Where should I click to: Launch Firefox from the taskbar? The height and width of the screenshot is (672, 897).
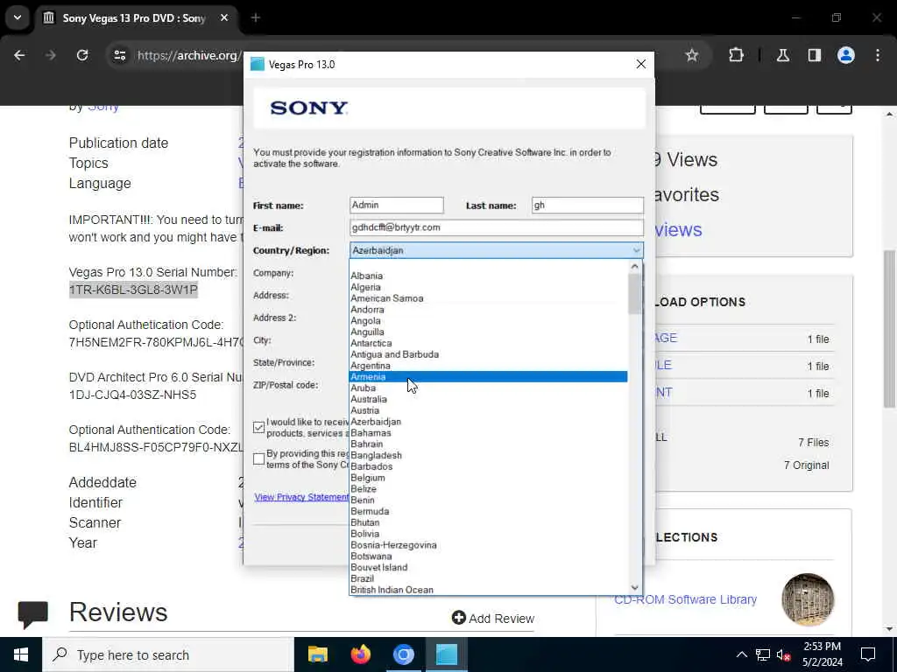pyautogui.click(x=360, y=654)
